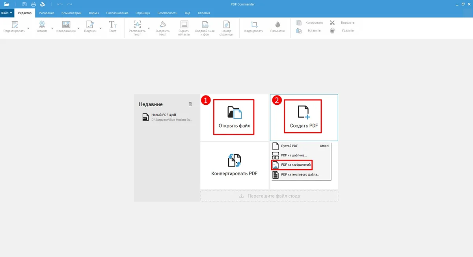Click the undo arrow in title bar
Screen dimensions: 473x257
coord(60,4)
